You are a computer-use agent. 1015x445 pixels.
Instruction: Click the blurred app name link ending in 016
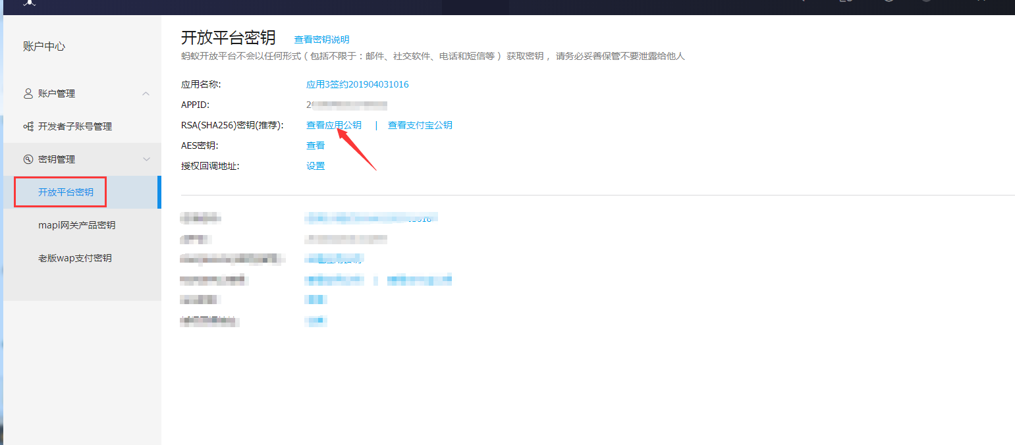371,218
